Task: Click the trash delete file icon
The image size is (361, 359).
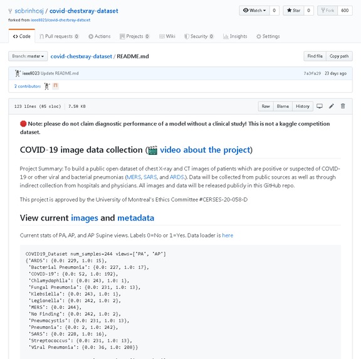Action: point(343,106)
